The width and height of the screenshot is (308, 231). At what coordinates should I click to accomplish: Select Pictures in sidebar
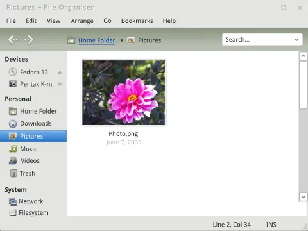tap(33, 136)
